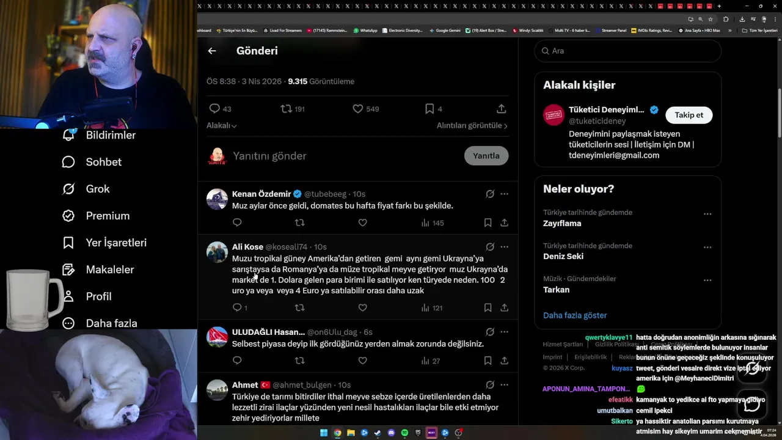Screen dimensions: 782x440
Task: Open Grok explain on Ahmet's comment
Action: [490, 385]
